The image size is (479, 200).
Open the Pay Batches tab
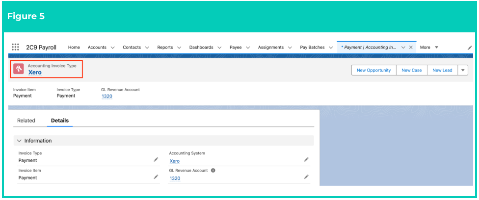312,48
